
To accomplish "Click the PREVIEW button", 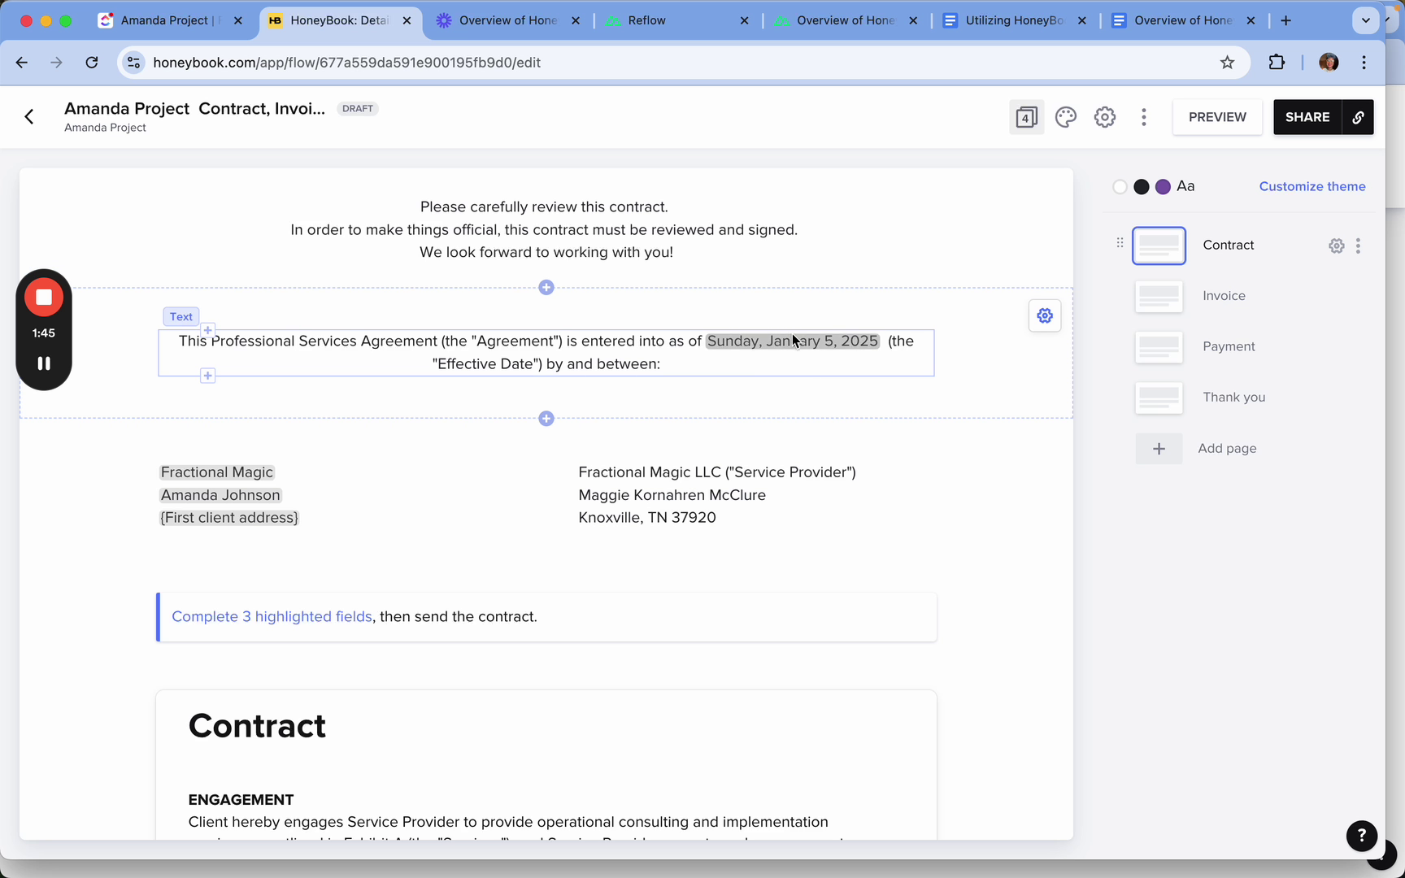I will (1217, 117).
